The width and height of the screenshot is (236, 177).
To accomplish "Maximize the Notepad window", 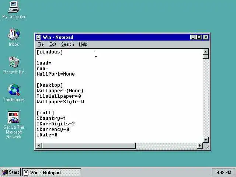I will click(x=199, y=37).
